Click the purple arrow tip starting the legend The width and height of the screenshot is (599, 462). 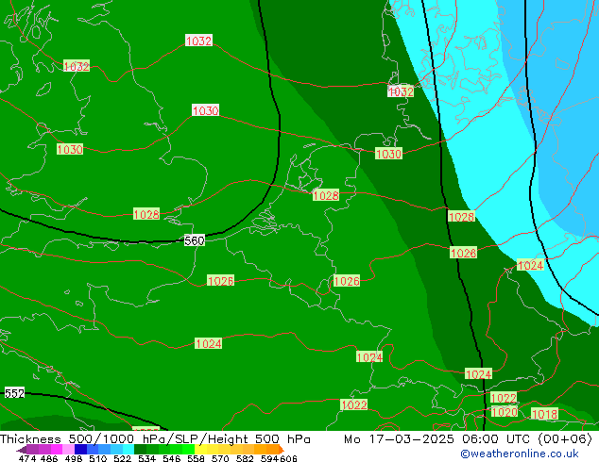(21, 450)
